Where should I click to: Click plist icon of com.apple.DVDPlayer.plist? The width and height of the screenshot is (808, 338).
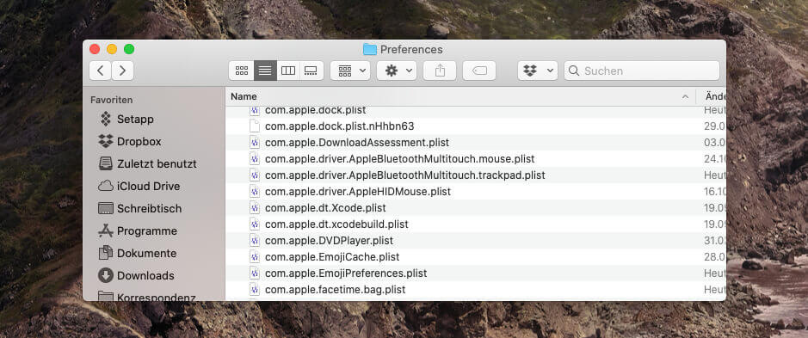tap(255, 241)
